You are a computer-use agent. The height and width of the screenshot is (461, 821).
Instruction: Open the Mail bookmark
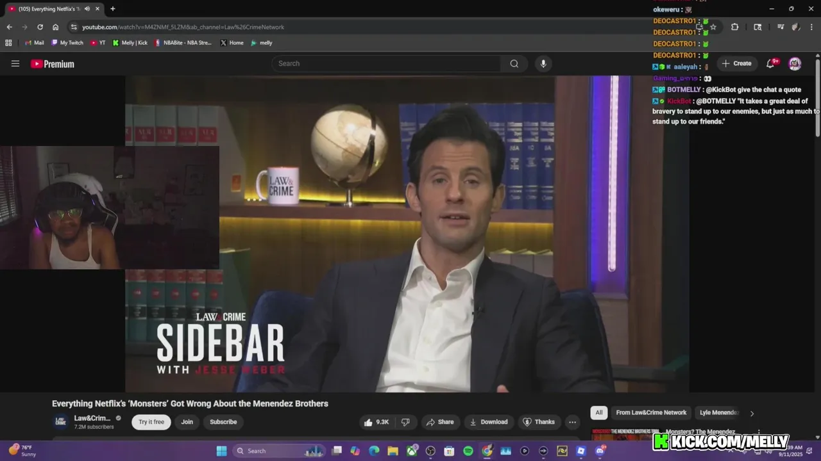34,43
